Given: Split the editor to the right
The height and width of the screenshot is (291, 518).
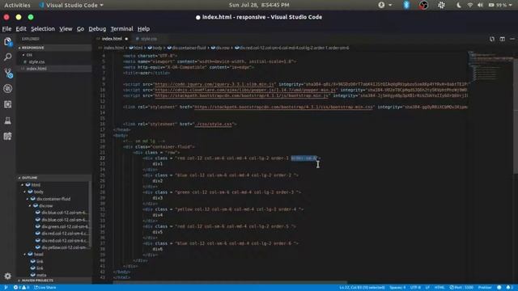Looking at the screenshot, I should (x=502, y=39).
